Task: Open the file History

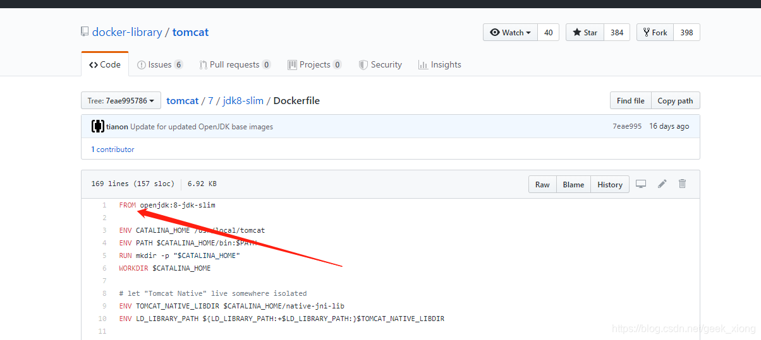Action: tap(610, 184)
